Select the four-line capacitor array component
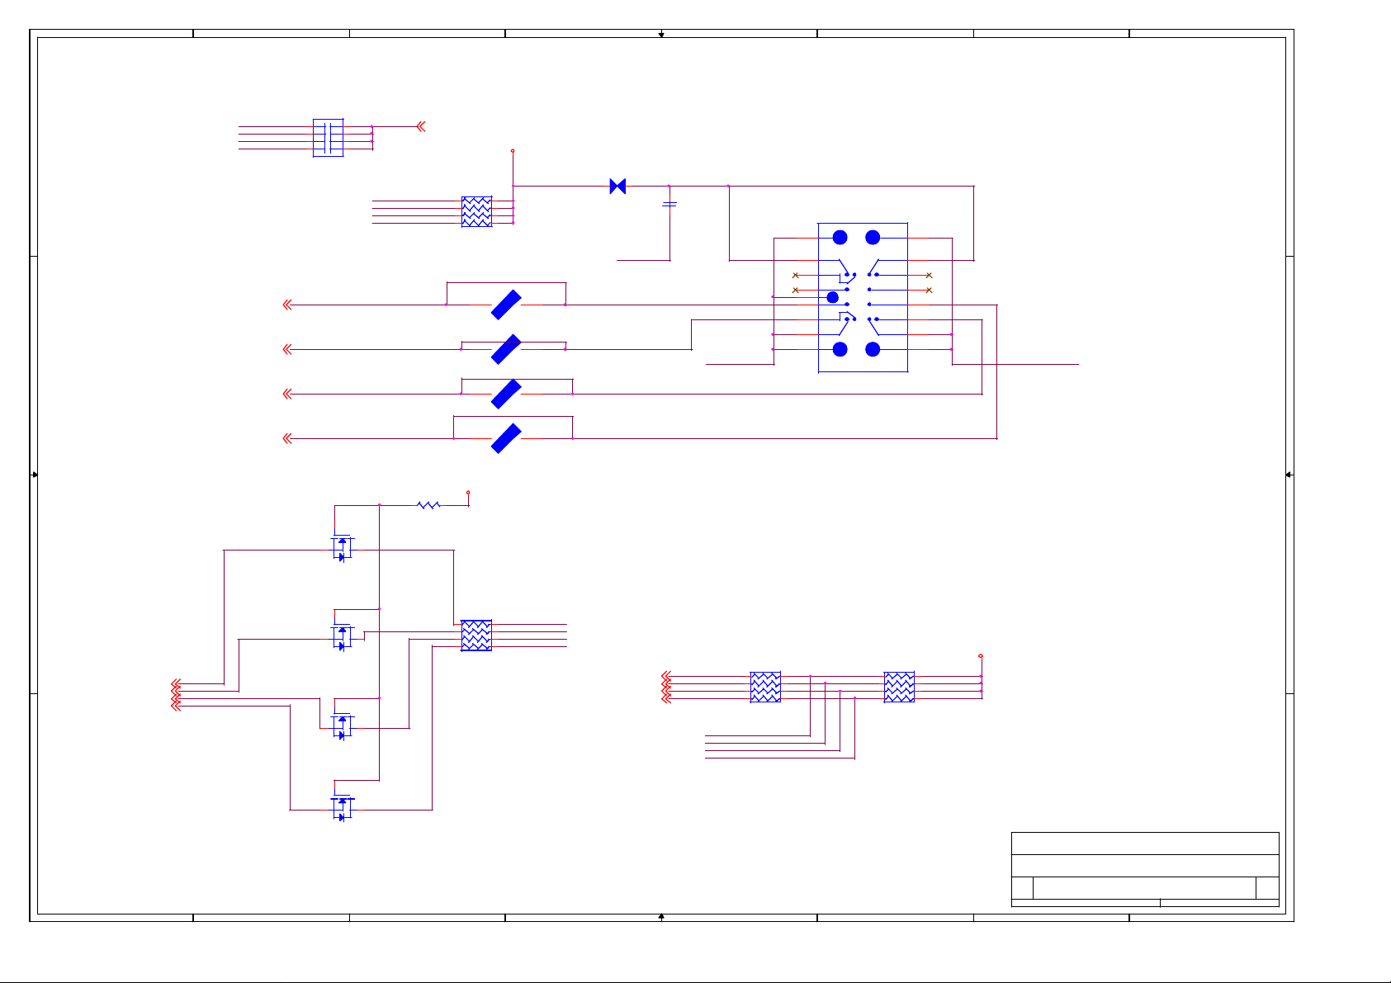The height and width of the screenshot is (983, 1391). tap(328, 138)
